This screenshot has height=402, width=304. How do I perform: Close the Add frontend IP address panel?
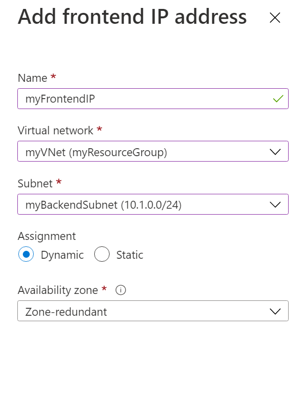click(275, 18)
